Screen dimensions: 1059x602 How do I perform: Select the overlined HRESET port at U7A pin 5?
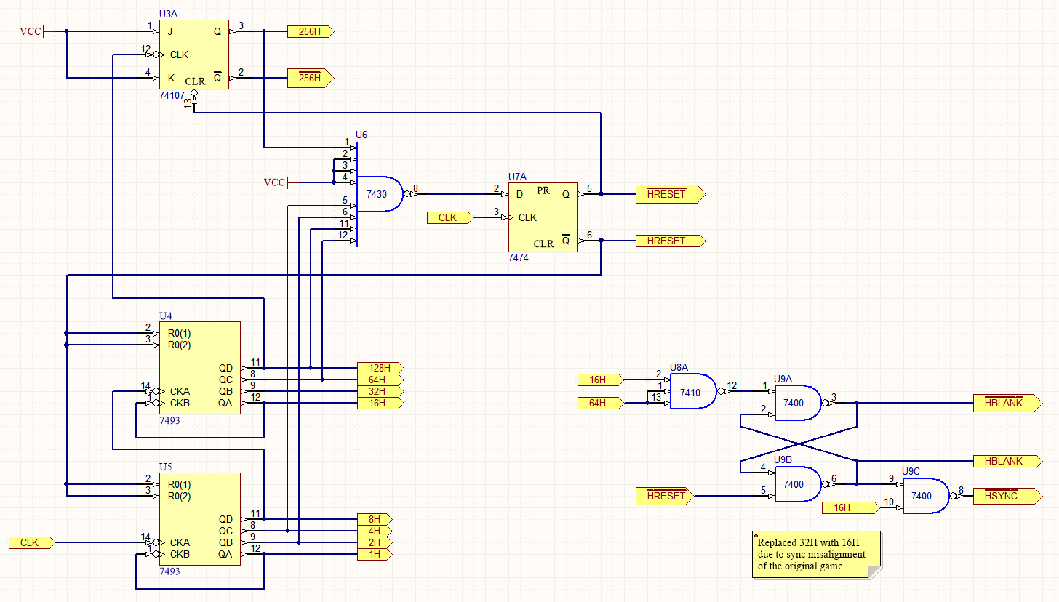671,194
